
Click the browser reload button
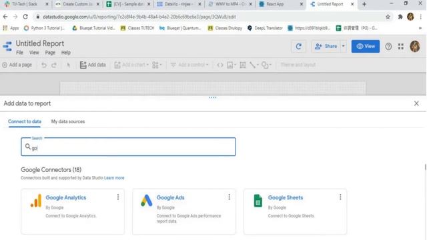tap(25, 17)
